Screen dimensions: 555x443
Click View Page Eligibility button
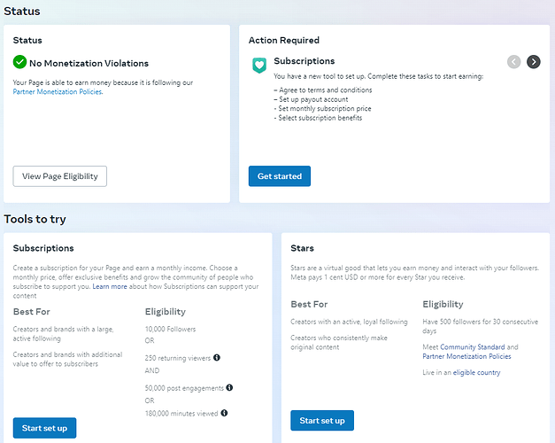click(x=60, y=176)
